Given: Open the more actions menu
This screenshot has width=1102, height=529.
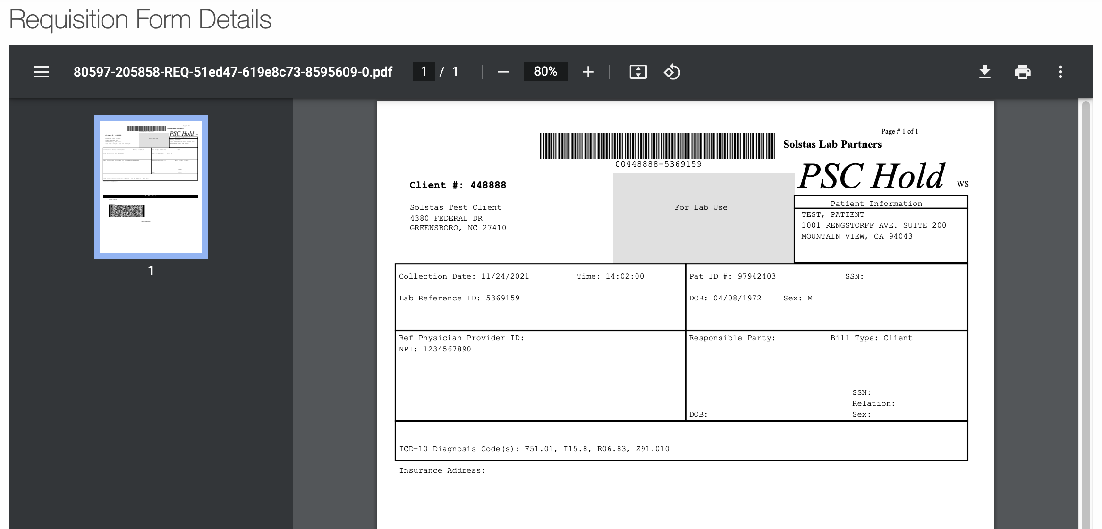Looking at the screenshot, I should pos(1060,72).
